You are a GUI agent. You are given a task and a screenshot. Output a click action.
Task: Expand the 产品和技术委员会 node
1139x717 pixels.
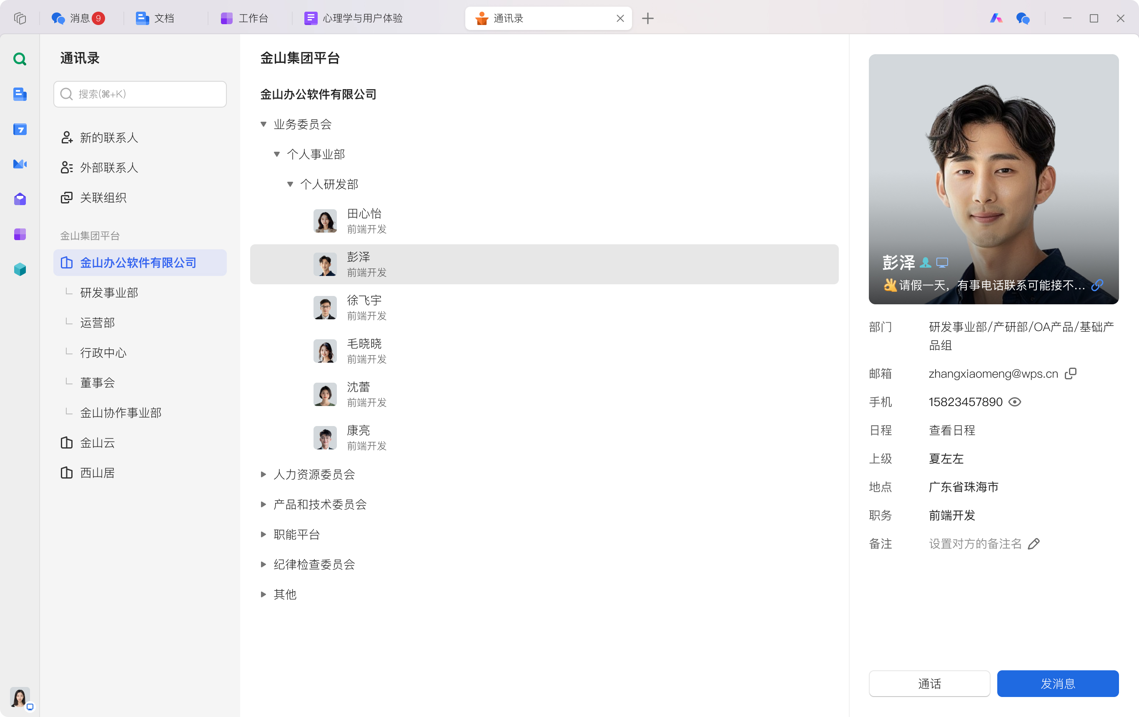(x=263, y=505)
